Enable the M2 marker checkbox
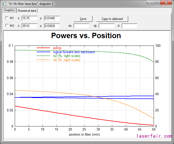This screenshot has width=174, height=144. coord(7,26)
